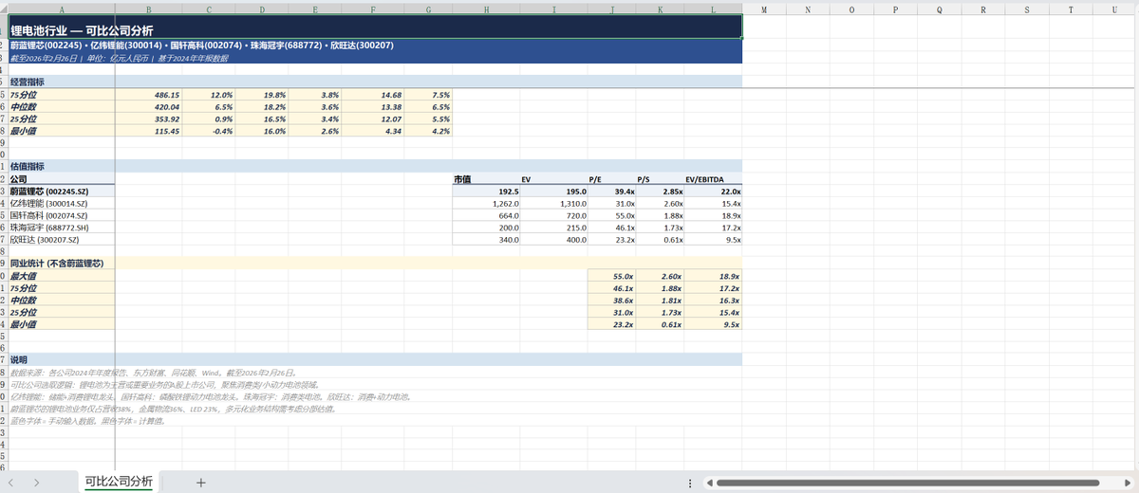Image resolution: width=1139 pixels, height=493 pixels.
Task: Select the company list subtitle starting 蔚蓝锂芯(002245)
Action: tap(375, 46)
